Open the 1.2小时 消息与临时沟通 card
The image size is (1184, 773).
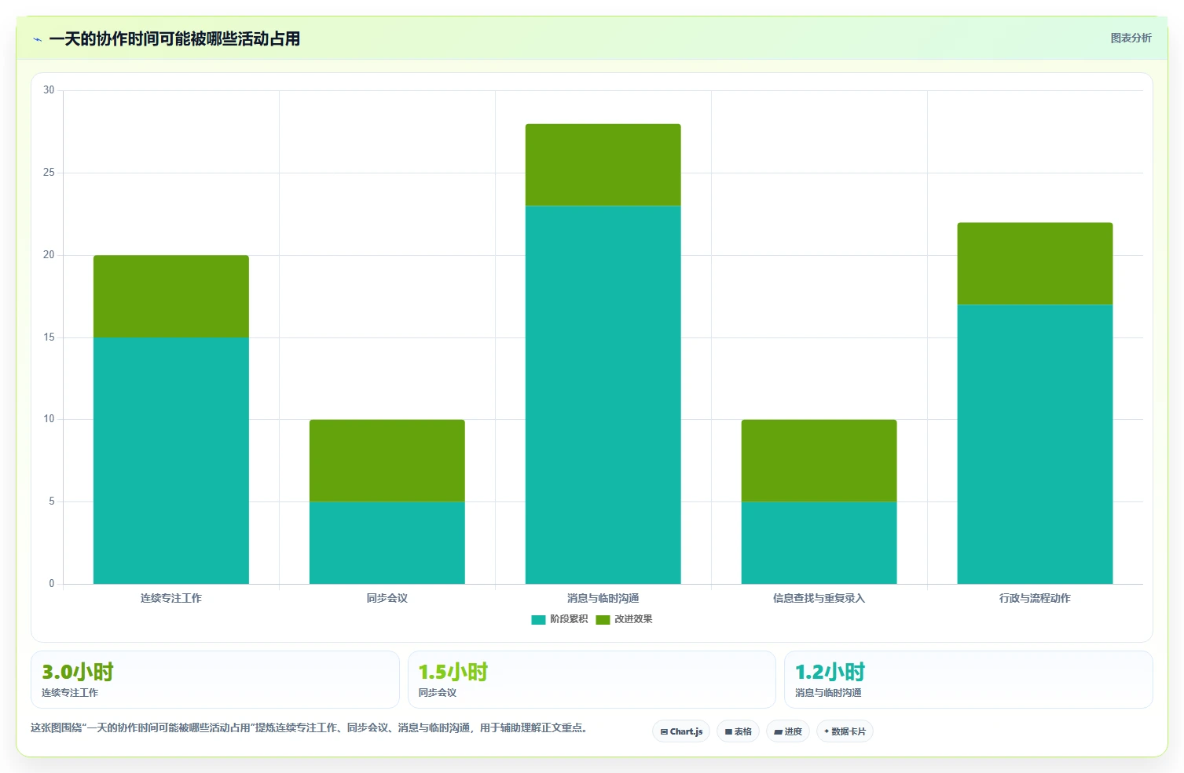[x=968, y=680]
